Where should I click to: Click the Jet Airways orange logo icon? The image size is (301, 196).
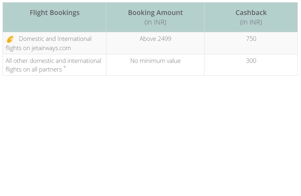[x=10, y=39]
